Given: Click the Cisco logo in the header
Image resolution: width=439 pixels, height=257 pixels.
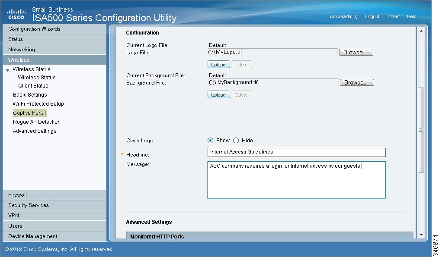Looking at the screenshot, I should [x=16, y=14].
